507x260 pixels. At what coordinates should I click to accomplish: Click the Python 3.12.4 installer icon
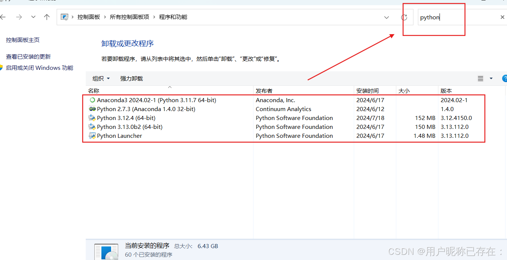point(92,118)
